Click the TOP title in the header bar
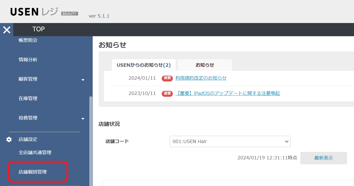Image resolution: width=354 pixels, height=186 pixels. click(x=38, y=29)
